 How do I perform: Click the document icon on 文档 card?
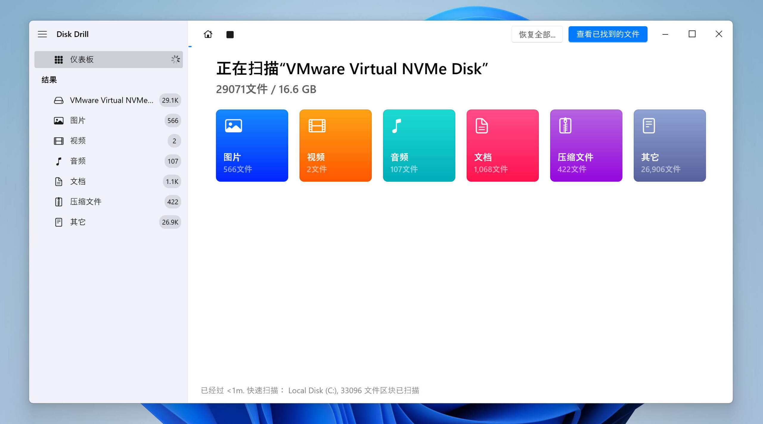tap(482, 126)
